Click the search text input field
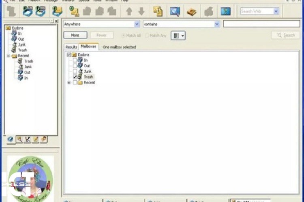304x202 pixels. (261, 24)
